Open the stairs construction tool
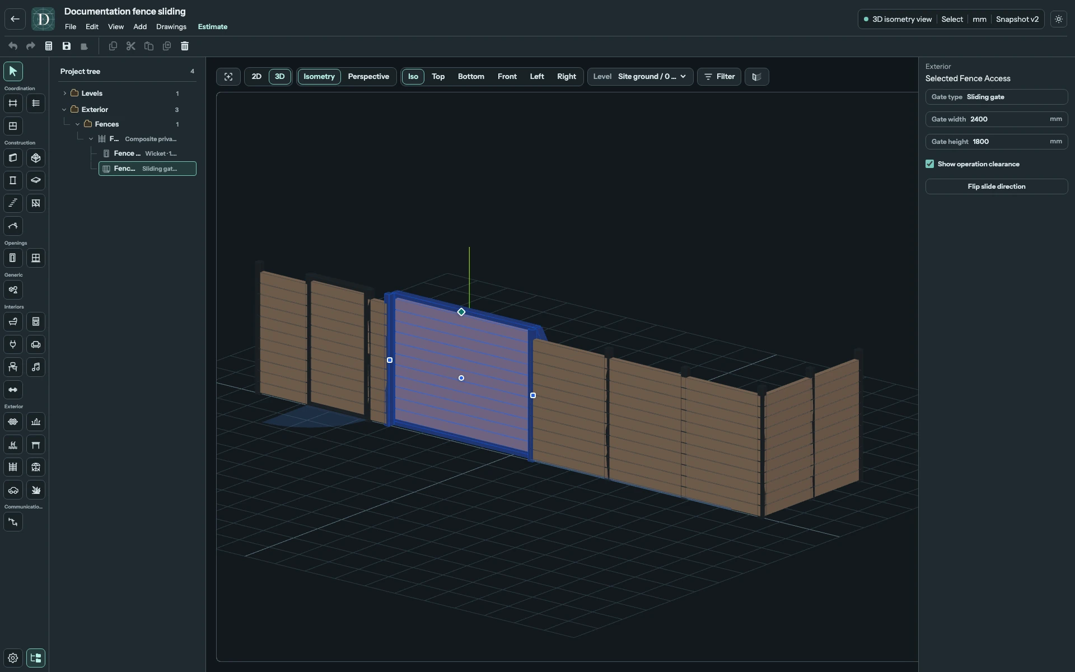 [x=13, y=203]
